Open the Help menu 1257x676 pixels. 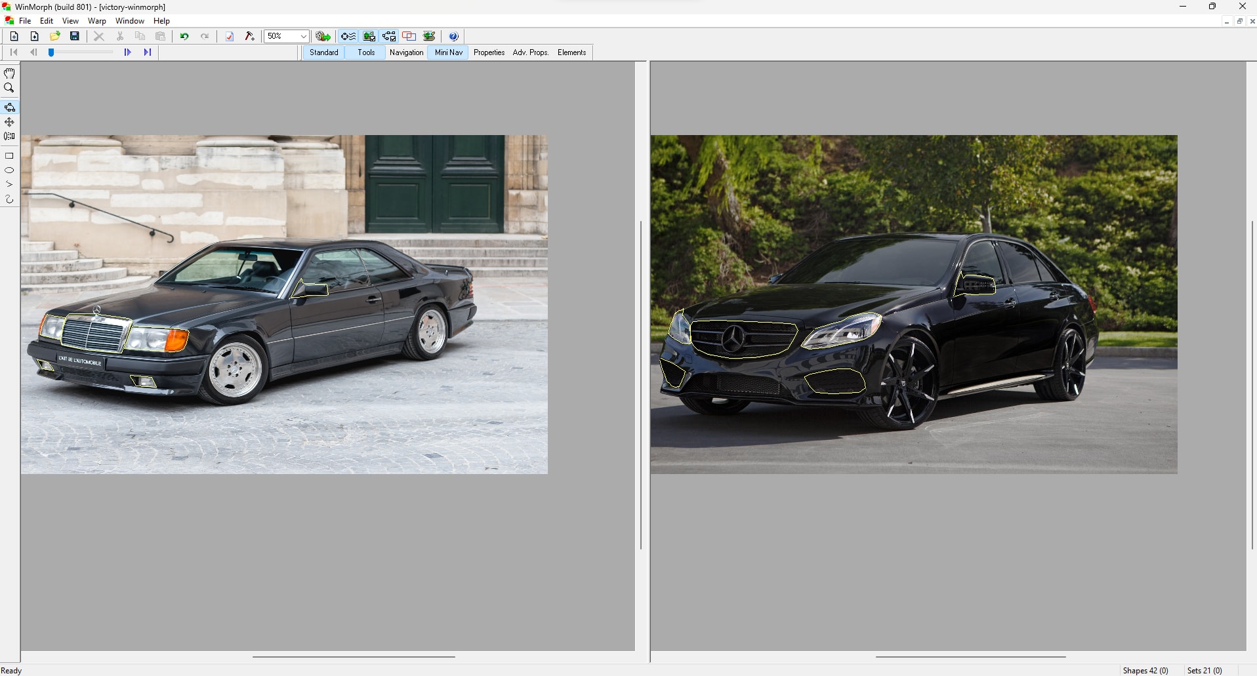161,21
